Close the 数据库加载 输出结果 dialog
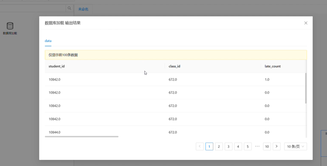Image resolution: width=327 pixels, height=166 pixels. (x=306, y=23)
